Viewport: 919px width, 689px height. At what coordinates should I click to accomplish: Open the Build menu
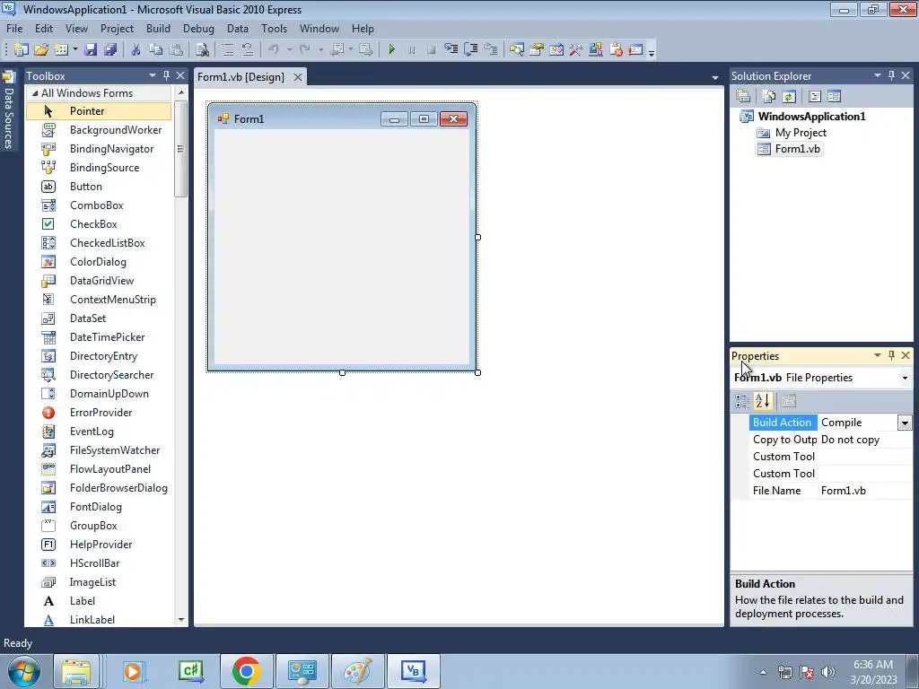pos(158,28)
